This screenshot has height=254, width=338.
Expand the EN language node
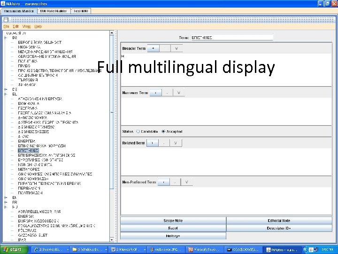click(x=6, y=198)
